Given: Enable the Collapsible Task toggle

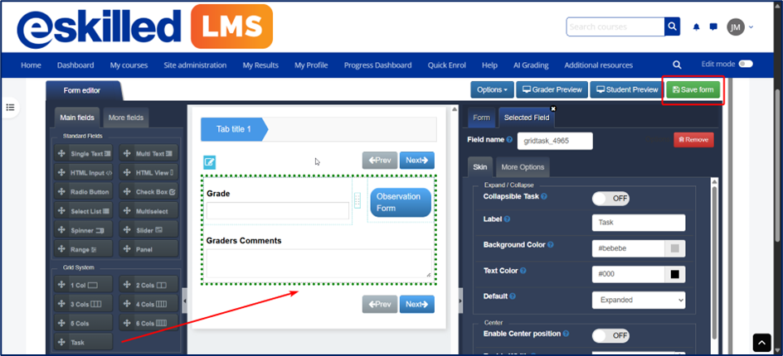Looking at the screenshot, I should 610,198.
